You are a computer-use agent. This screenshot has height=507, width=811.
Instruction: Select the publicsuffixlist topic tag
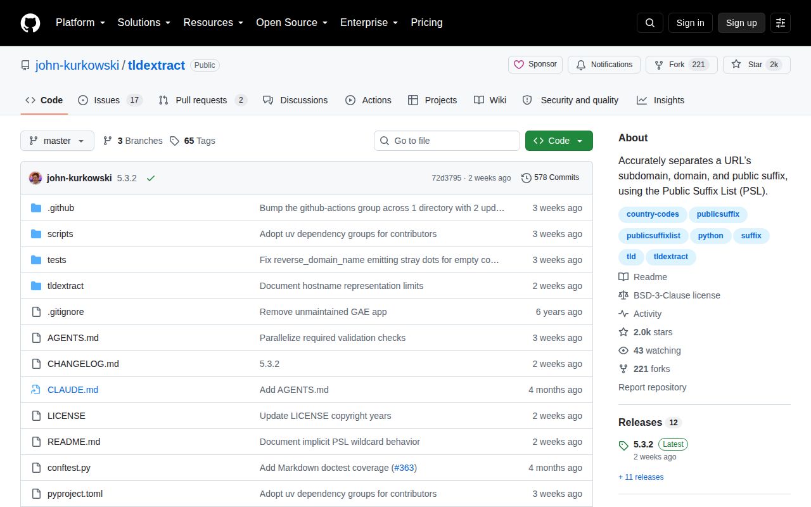653,236
